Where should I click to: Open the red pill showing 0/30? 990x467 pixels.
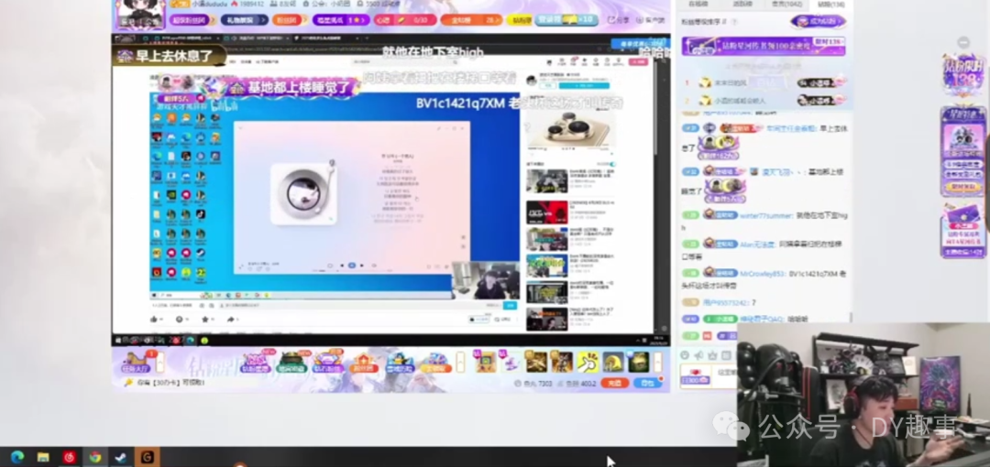(x=404, y=20)
